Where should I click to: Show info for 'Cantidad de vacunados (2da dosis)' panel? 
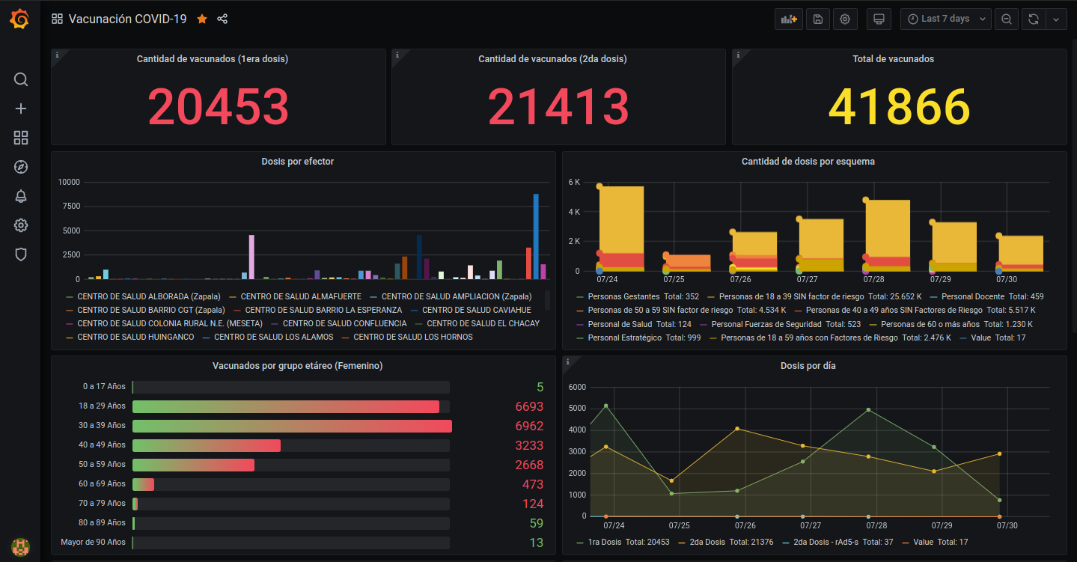pos(397,55)
